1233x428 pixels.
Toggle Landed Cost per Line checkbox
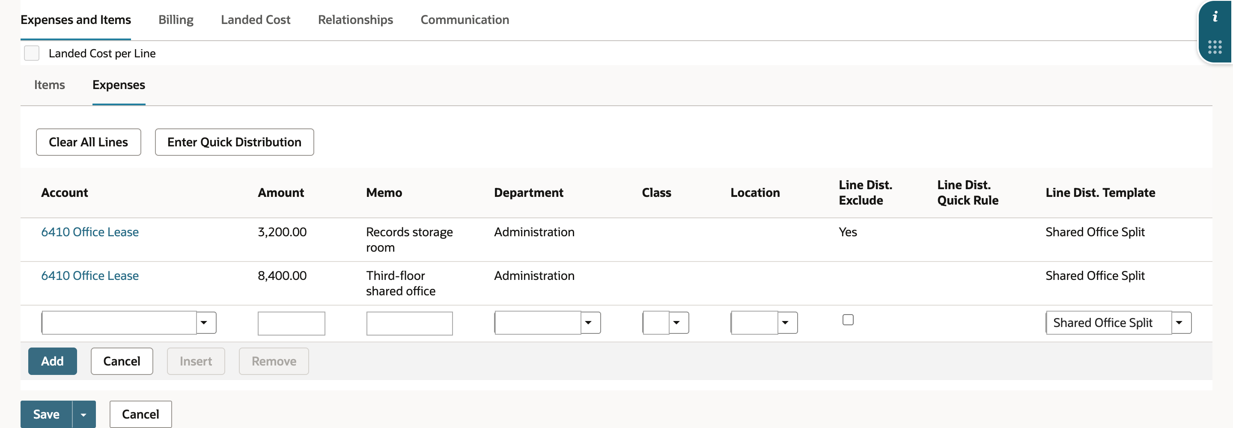[x=32, y=53]
